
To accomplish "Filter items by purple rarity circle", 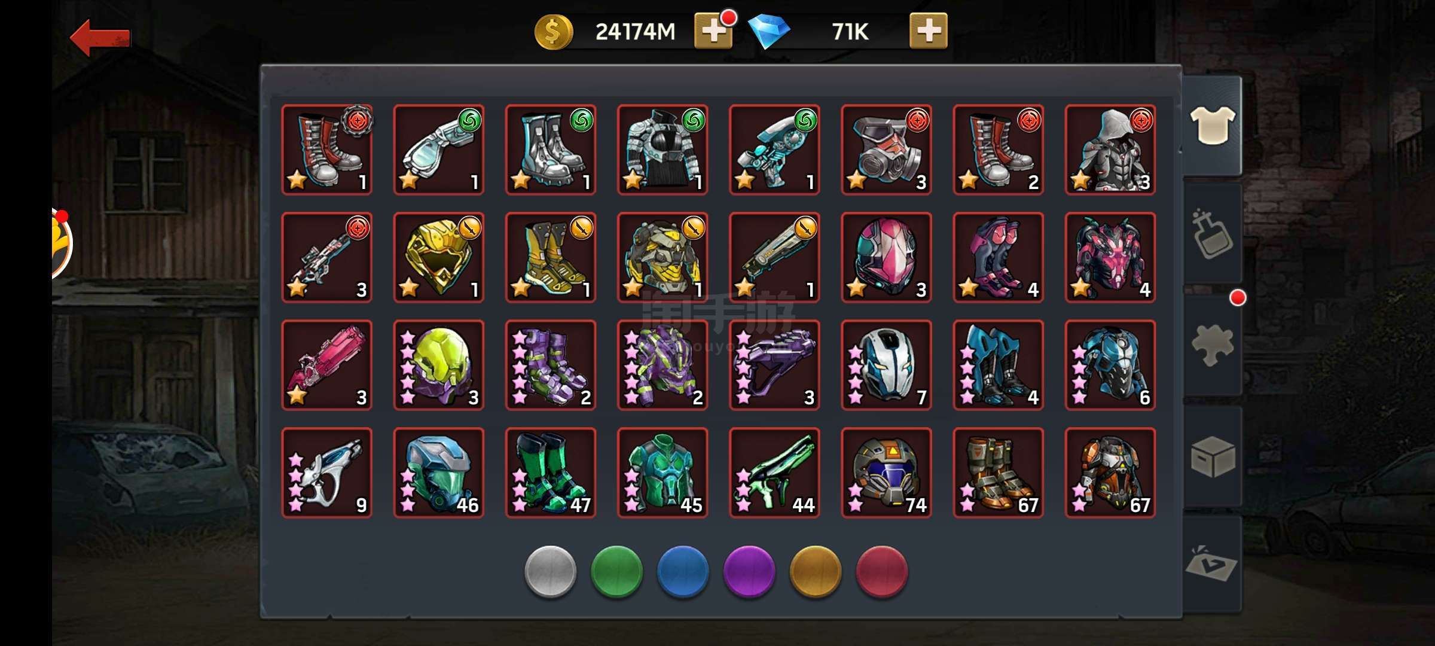I will tap(749, 572).
